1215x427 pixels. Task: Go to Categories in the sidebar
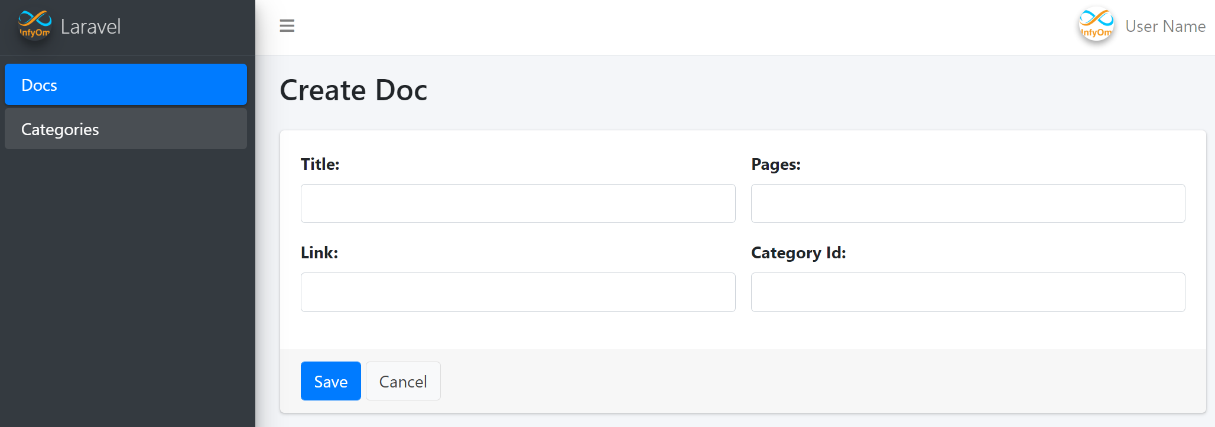click(x=125, y=129)
